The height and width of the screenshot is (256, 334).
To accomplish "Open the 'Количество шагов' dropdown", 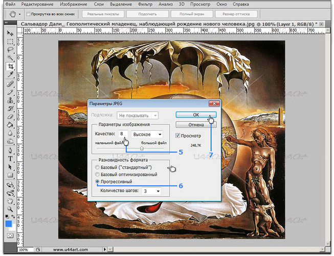I will (x=151, y=191).
